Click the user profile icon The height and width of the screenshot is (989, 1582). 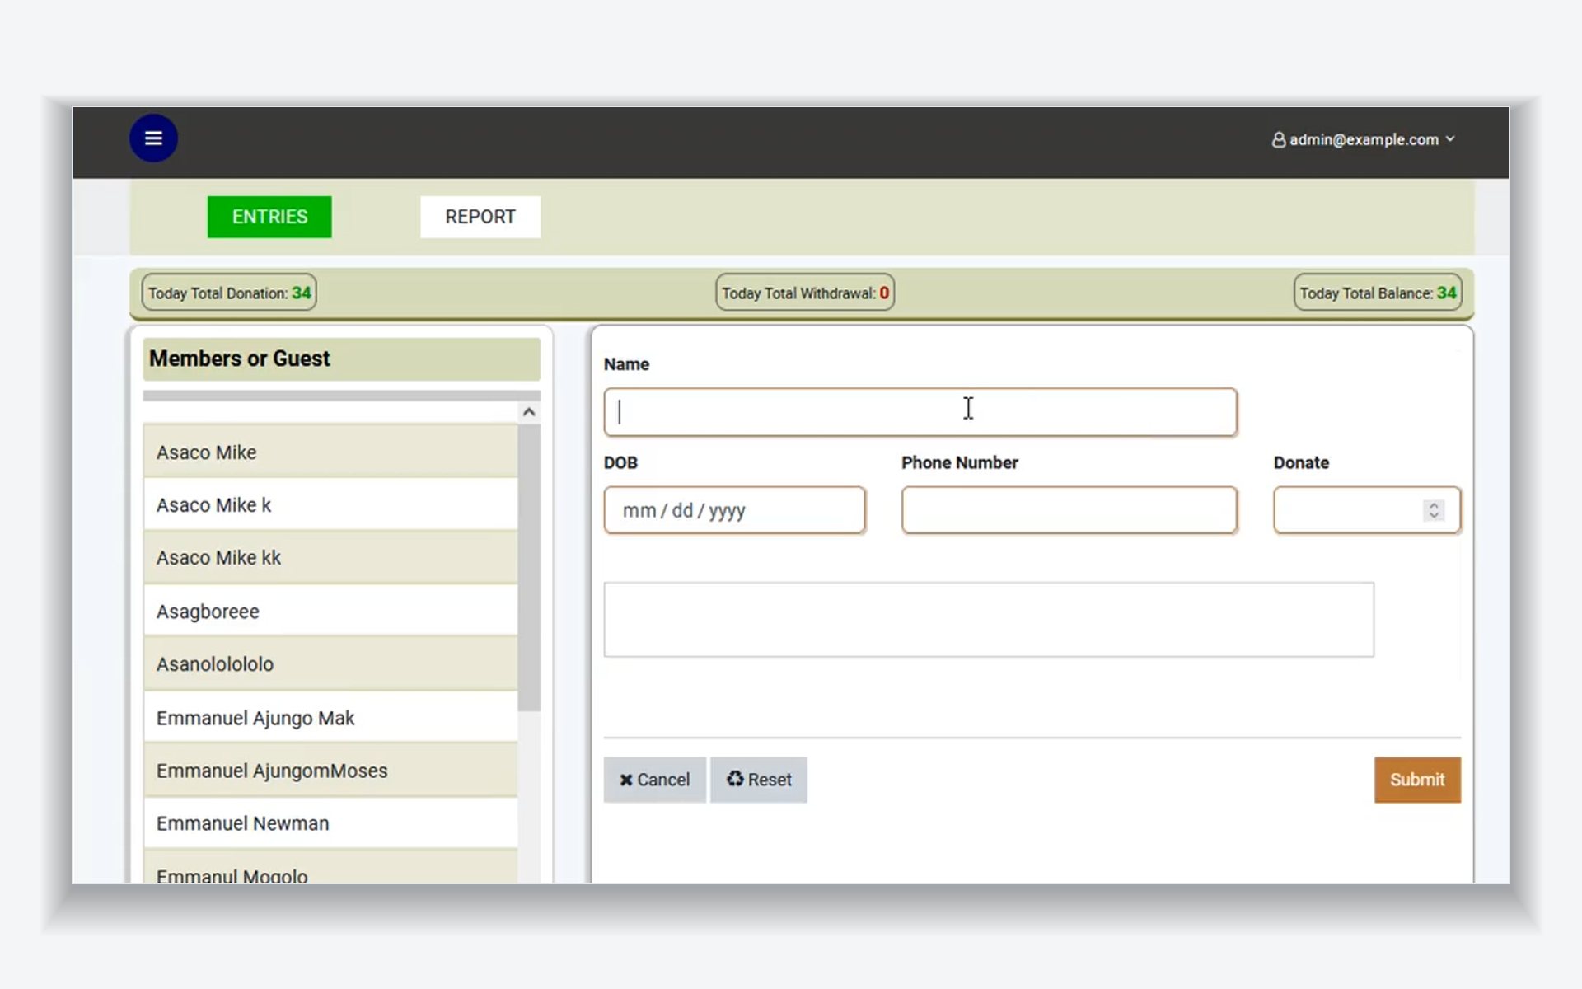[1278, 140]
